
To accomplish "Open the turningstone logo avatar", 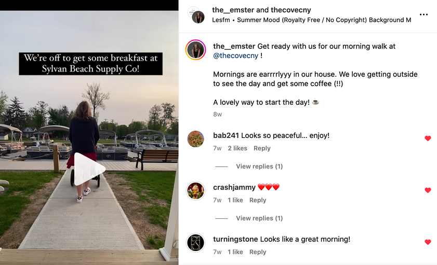I will (x=195, y=243).
